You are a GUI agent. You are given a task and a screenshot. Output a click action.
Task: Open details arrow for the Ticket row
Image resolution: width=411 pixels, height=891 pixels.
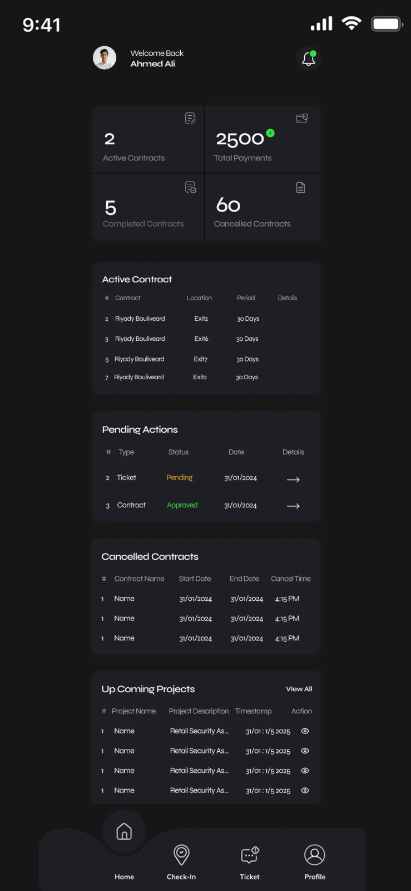click(x=293, y=479)
